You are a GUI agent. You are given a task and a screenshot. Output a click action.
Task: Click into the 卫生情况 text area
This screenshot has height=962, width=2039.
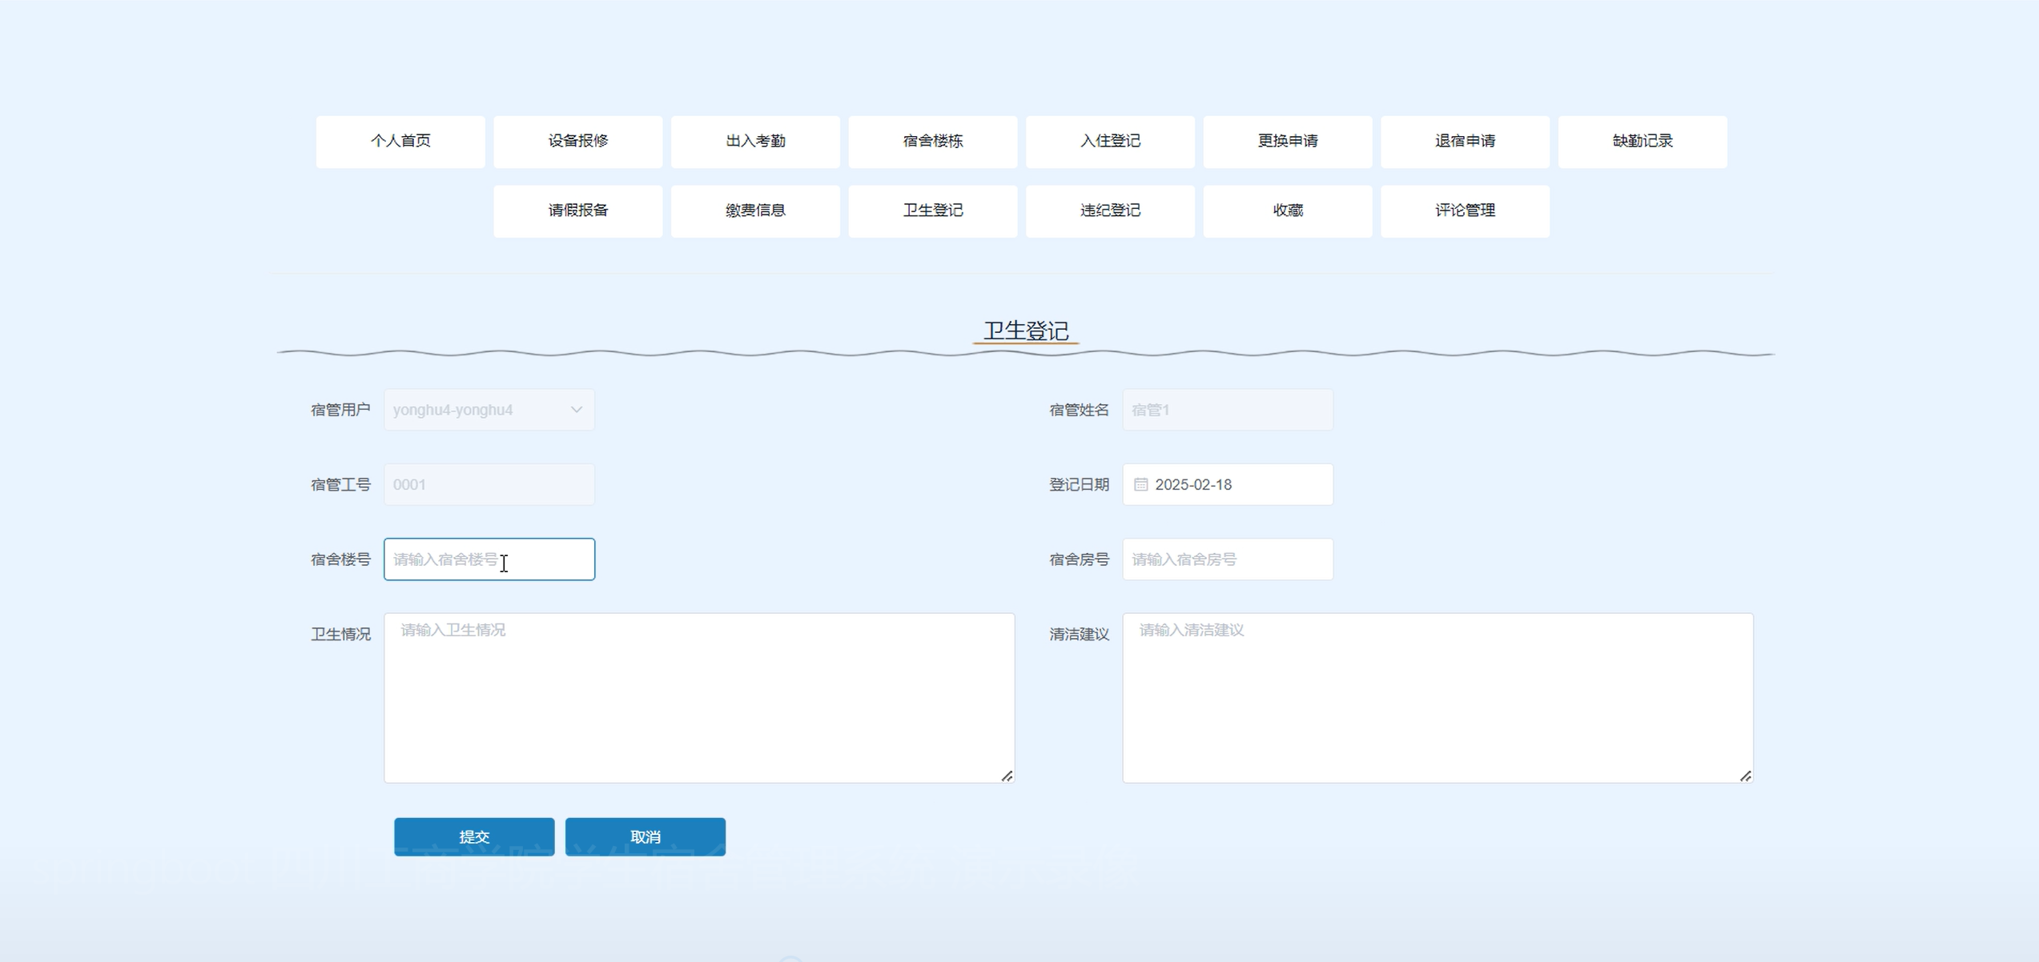point(699,698)
